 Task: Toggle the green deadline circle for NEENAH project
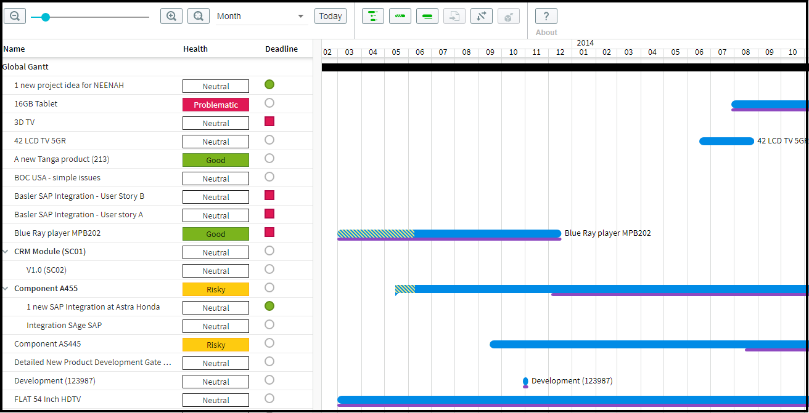click(269, 84)
